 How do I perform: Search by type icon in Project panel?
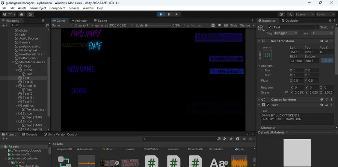pyautogui.click(x=225, y=139)
